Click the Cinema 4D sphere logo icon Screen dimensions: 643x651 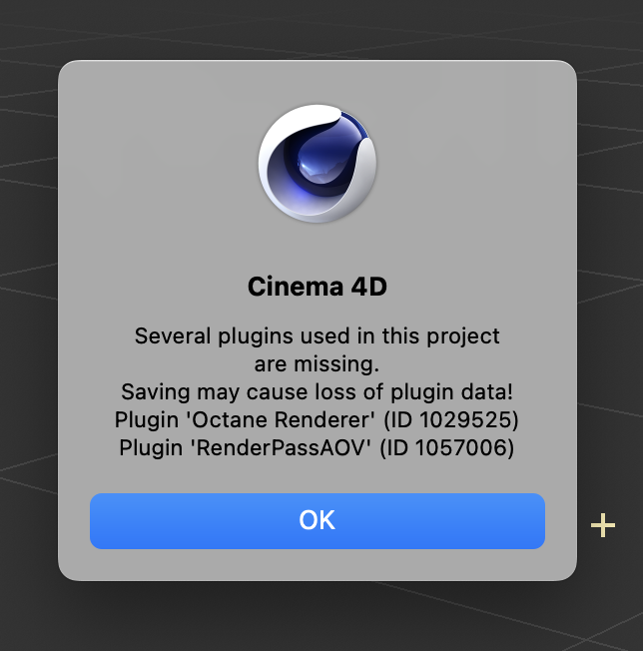(x=318, y=164)
